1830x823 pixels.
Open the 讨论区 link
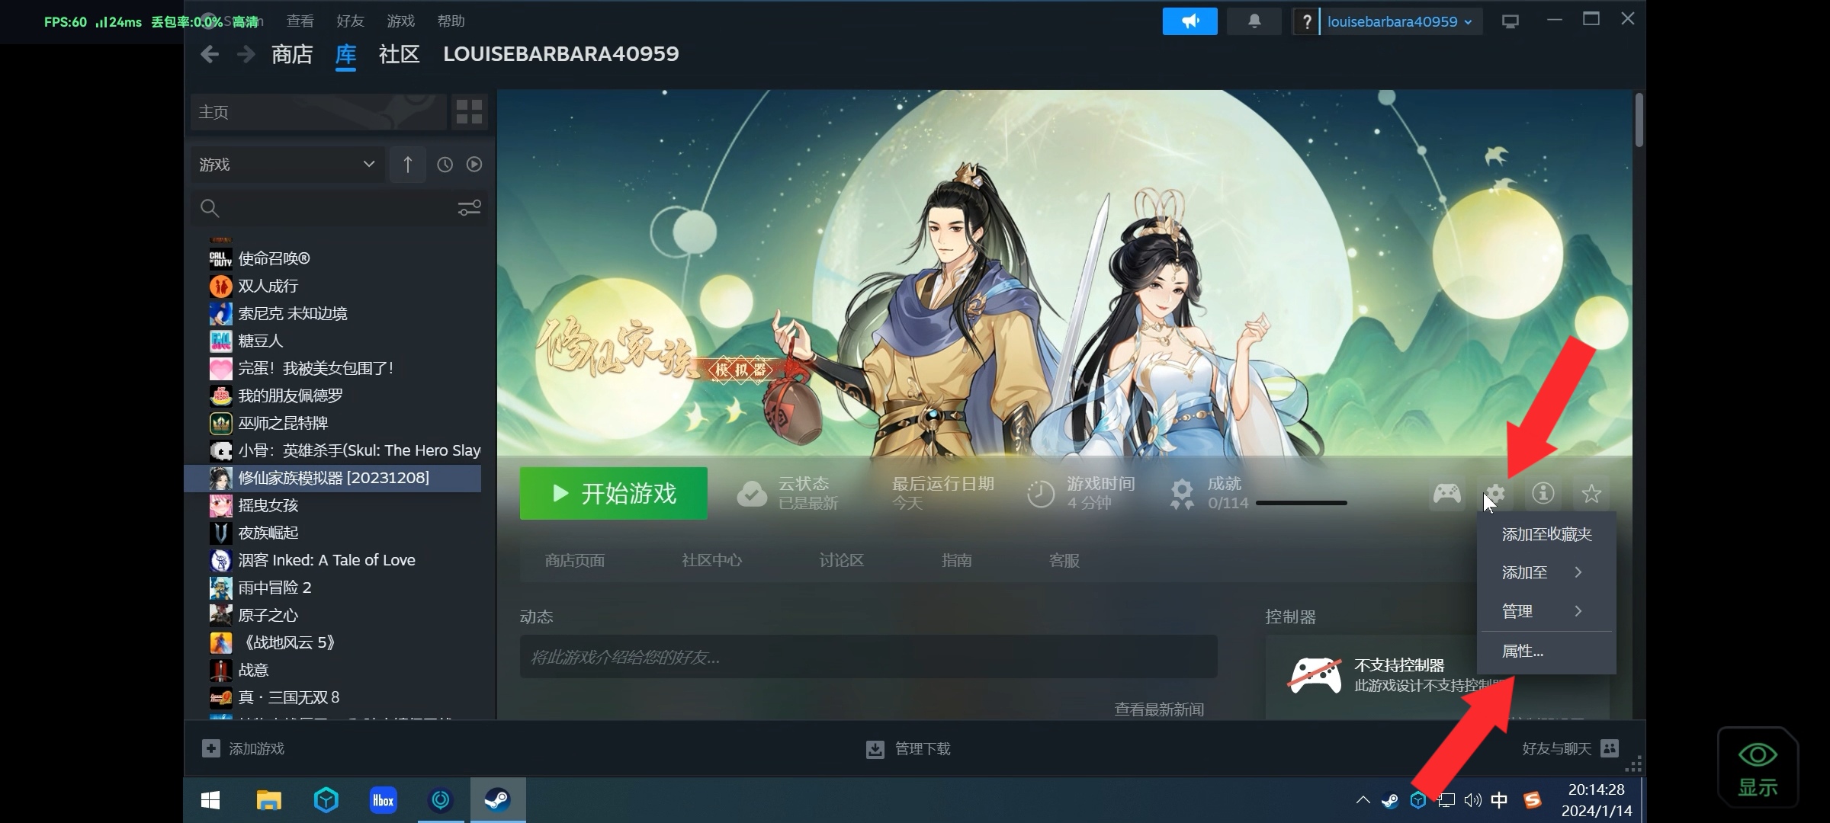841,561
